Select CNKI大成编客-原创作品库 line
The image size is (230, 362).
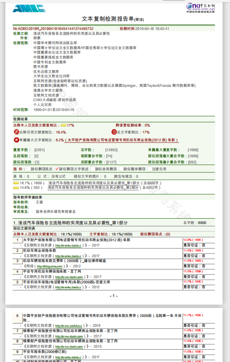55,100
